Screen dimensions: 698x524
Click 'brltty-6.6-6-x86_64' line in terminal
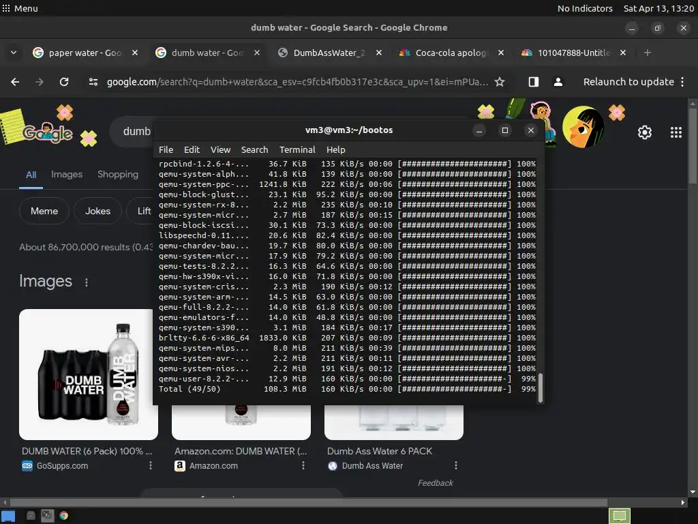pyautogui.click(x=347, y=338)
